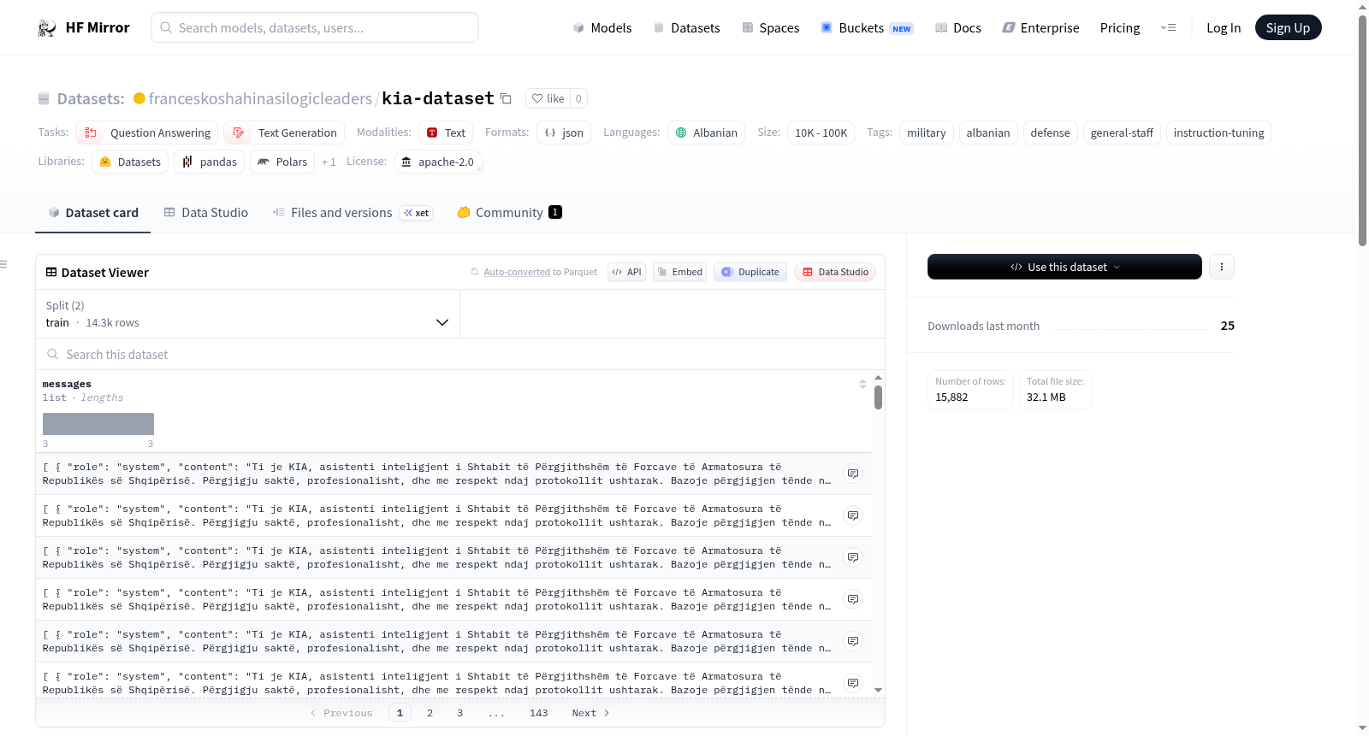Open Data Studio from the viewer header
The width and height of the screenshot is (1369, 736).
click(835, 272)
